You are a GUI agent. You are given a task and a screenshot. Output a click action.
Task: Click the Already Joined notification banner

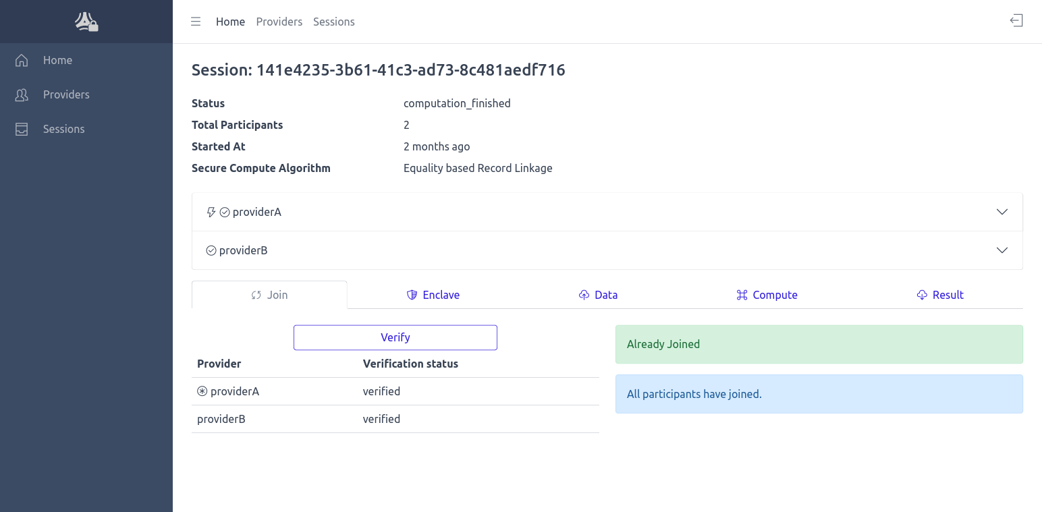[x=819, y=344]
